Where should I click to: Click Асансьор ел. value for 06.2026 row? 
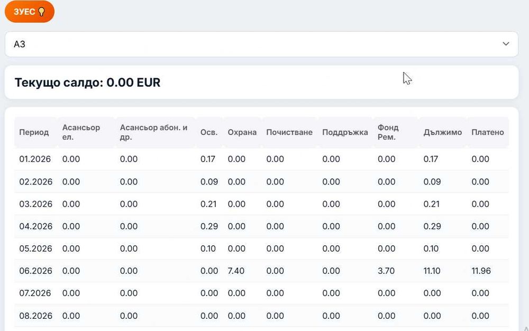(71, 271)
